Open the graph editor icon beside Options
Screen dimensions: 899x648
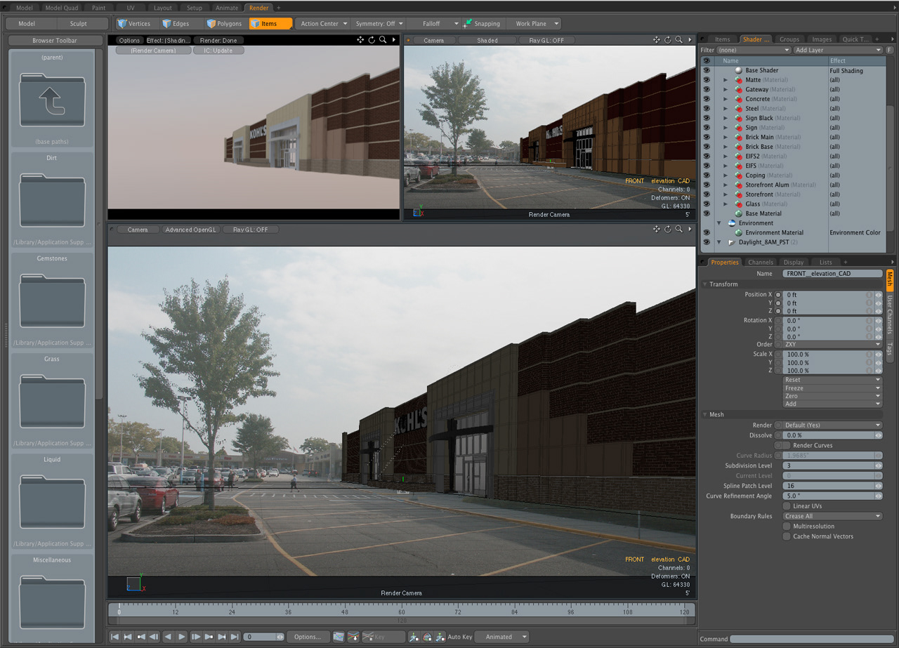[339, 637]
